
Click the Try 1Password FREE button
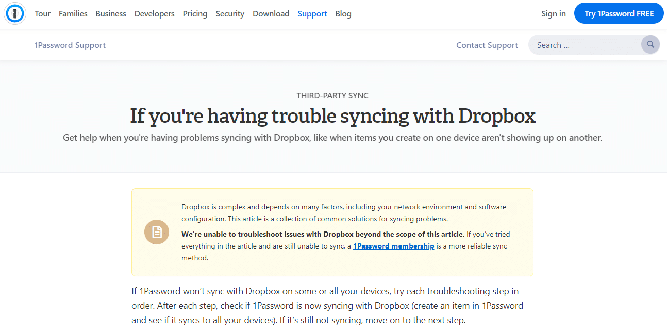(619, 14)
